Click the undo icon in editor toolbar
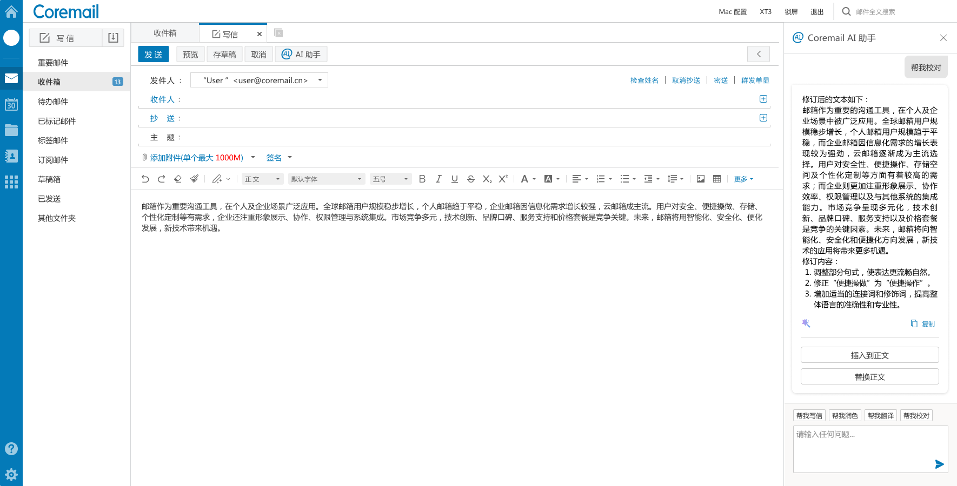 (x=145, y=179)
